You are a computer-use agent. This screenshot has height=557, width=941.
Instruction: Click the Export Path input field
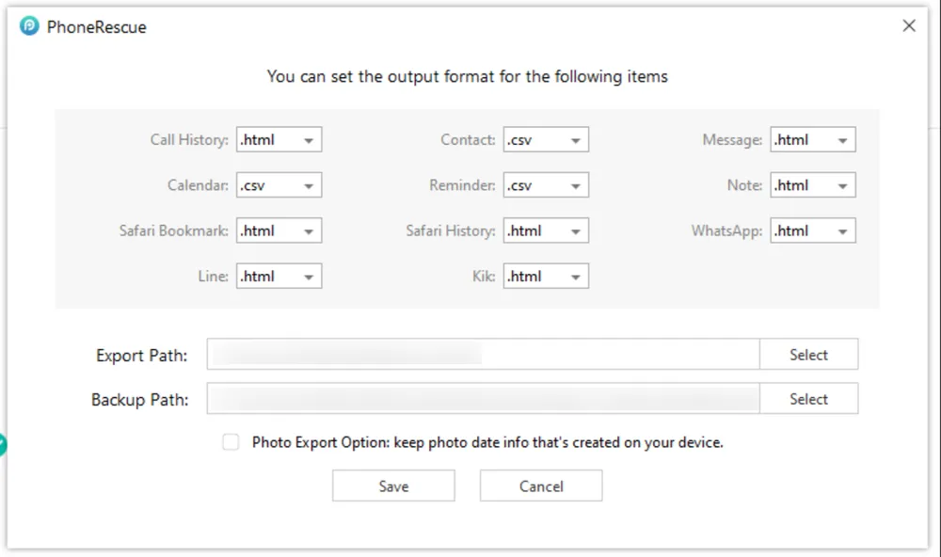[x=483, y=355]
